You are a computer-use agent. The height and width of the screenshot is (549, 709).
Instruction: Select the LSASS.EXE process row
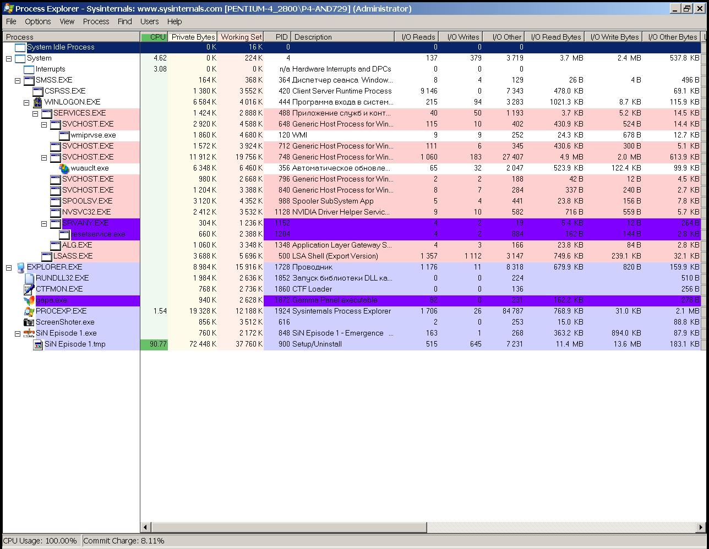click(73, 256)
